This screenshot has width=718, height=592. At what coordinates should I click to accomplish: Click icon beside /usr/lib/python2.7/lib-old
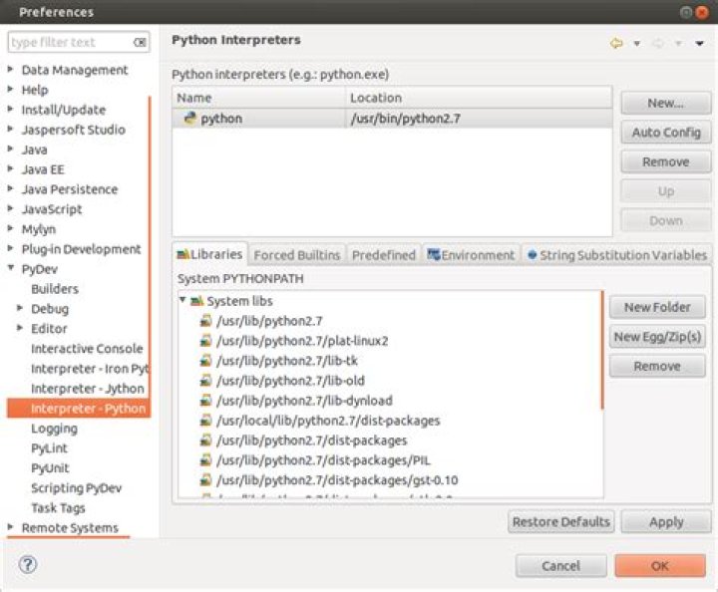[205, 380]
